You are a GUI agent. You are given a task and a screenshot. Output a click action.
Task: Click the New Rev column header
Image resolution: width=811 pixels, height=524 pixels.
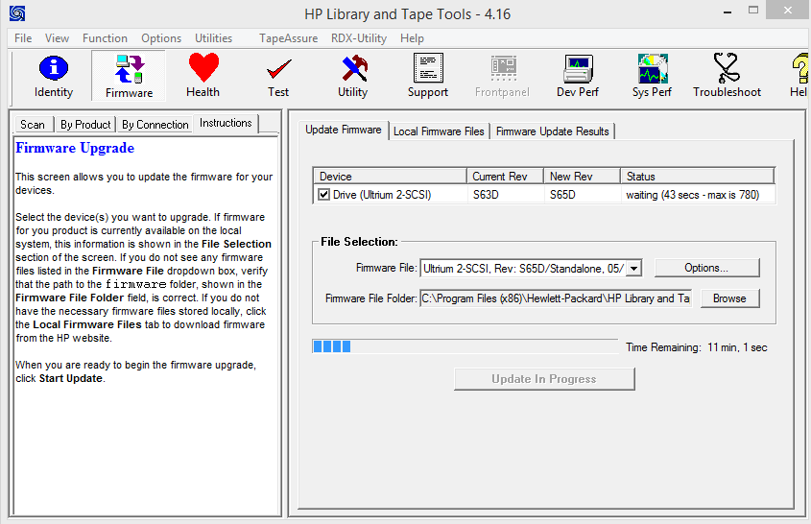tap(583, 177)
